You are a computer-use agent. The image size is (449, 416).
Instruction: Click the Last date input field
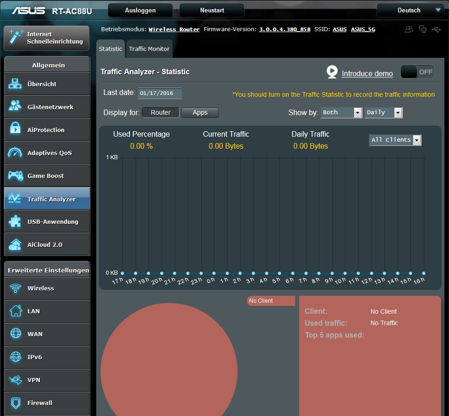[x=160, y=93]
